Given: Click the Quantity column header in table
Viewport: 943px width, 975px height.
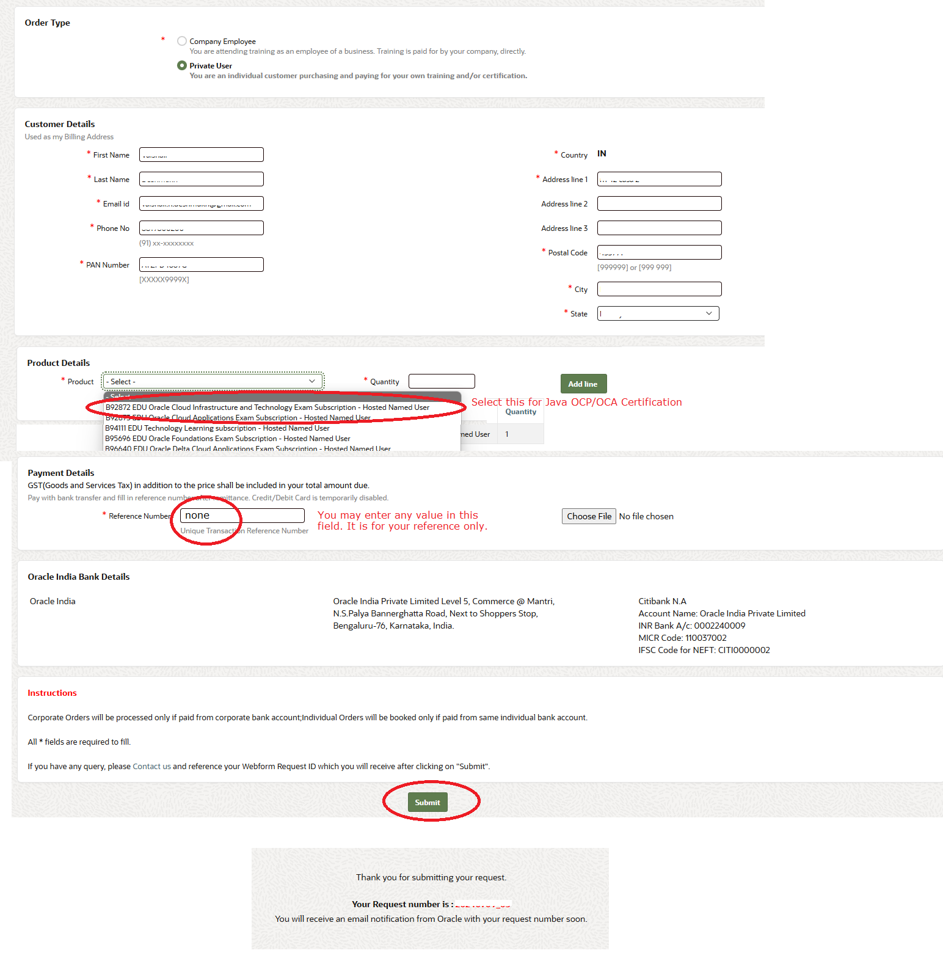Looking at the screenshot, I should coord(520,412).
